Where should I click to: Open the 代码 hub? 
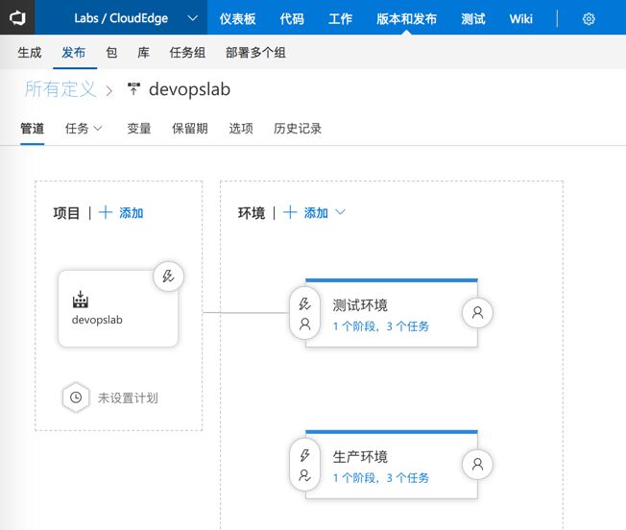pos(292,18)
